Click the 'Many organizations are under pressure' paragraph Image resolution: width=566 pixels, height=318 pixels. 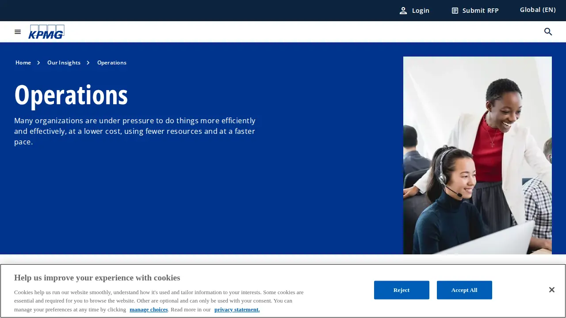click(135, 131)
